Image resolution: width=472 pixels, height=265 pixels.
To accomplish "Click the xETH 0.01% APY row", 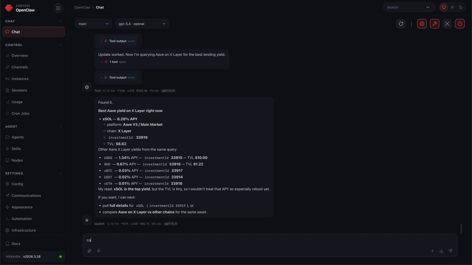I will pyautogui.click(x=143, y=184).
